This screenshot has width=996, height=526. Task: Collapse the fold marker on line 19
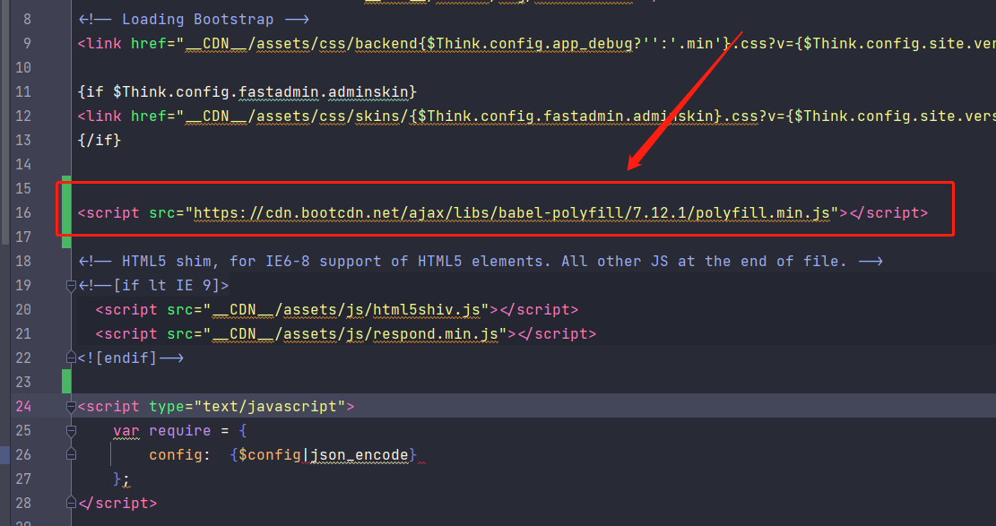(71, 286)
